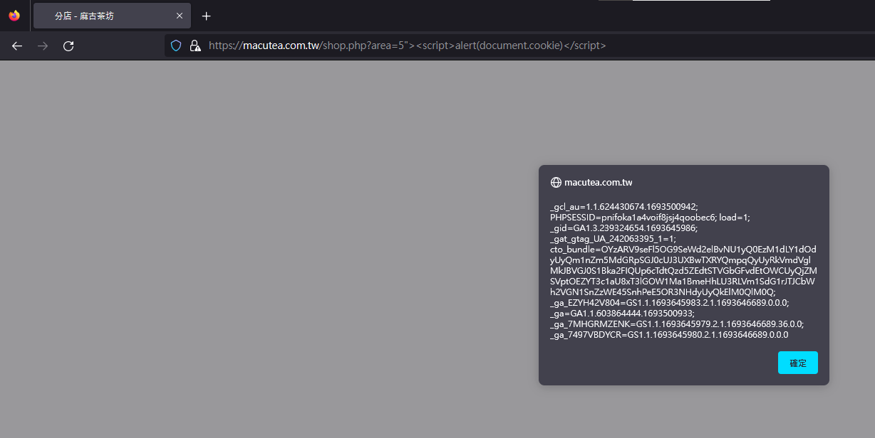The height and width of the screenshot is (438, 875).
Task: Click the cto_bundle cookie text
Action: tap(683, 271)
